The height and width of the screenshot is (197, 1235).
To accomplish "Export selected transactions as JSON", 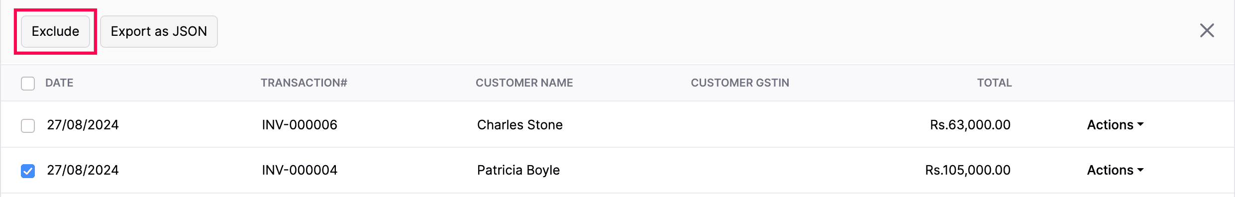I will 159,31.
